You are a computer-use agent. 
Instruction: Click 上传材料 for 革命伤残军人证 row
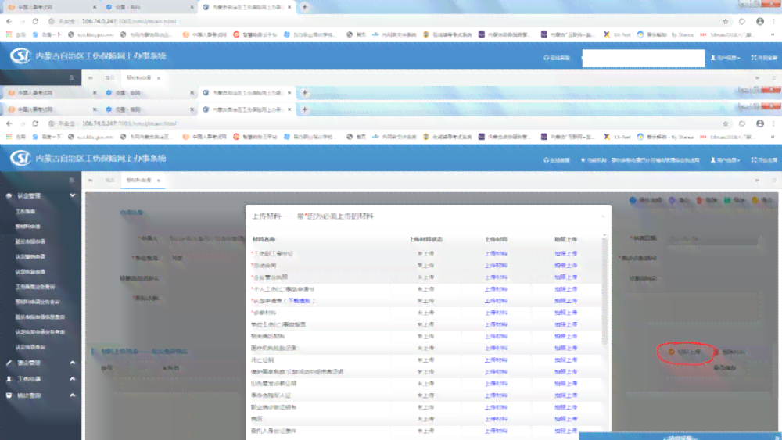496,395
